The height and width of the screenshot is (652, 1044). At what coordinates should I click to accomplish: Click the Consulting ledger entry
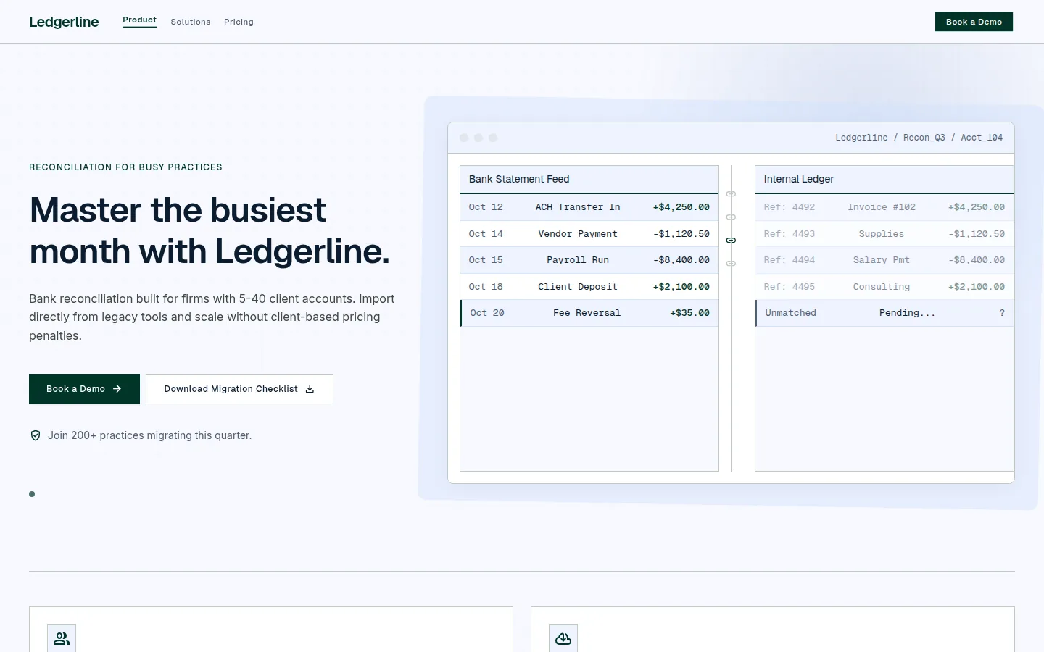[882, 287]
